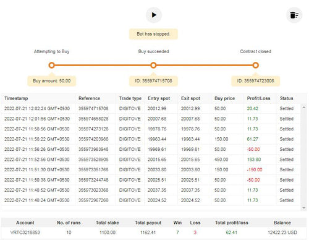Click the 'Buy amount: 50.00' tooltip
This screenshot has width=309, height=243.
click(52, 81)
